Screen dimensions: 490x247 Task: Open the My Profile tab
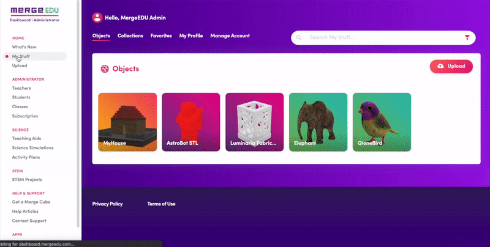pos(191,36)
